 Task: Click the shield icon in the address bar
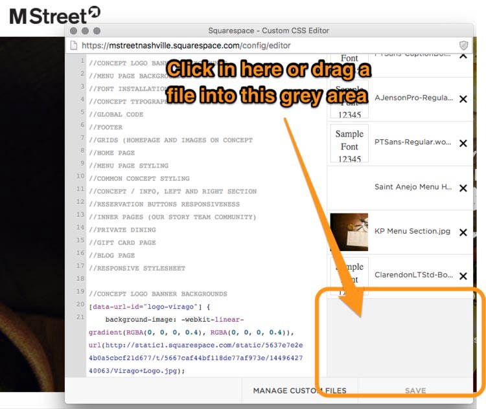pyautogui.click(x=463, y=45)
